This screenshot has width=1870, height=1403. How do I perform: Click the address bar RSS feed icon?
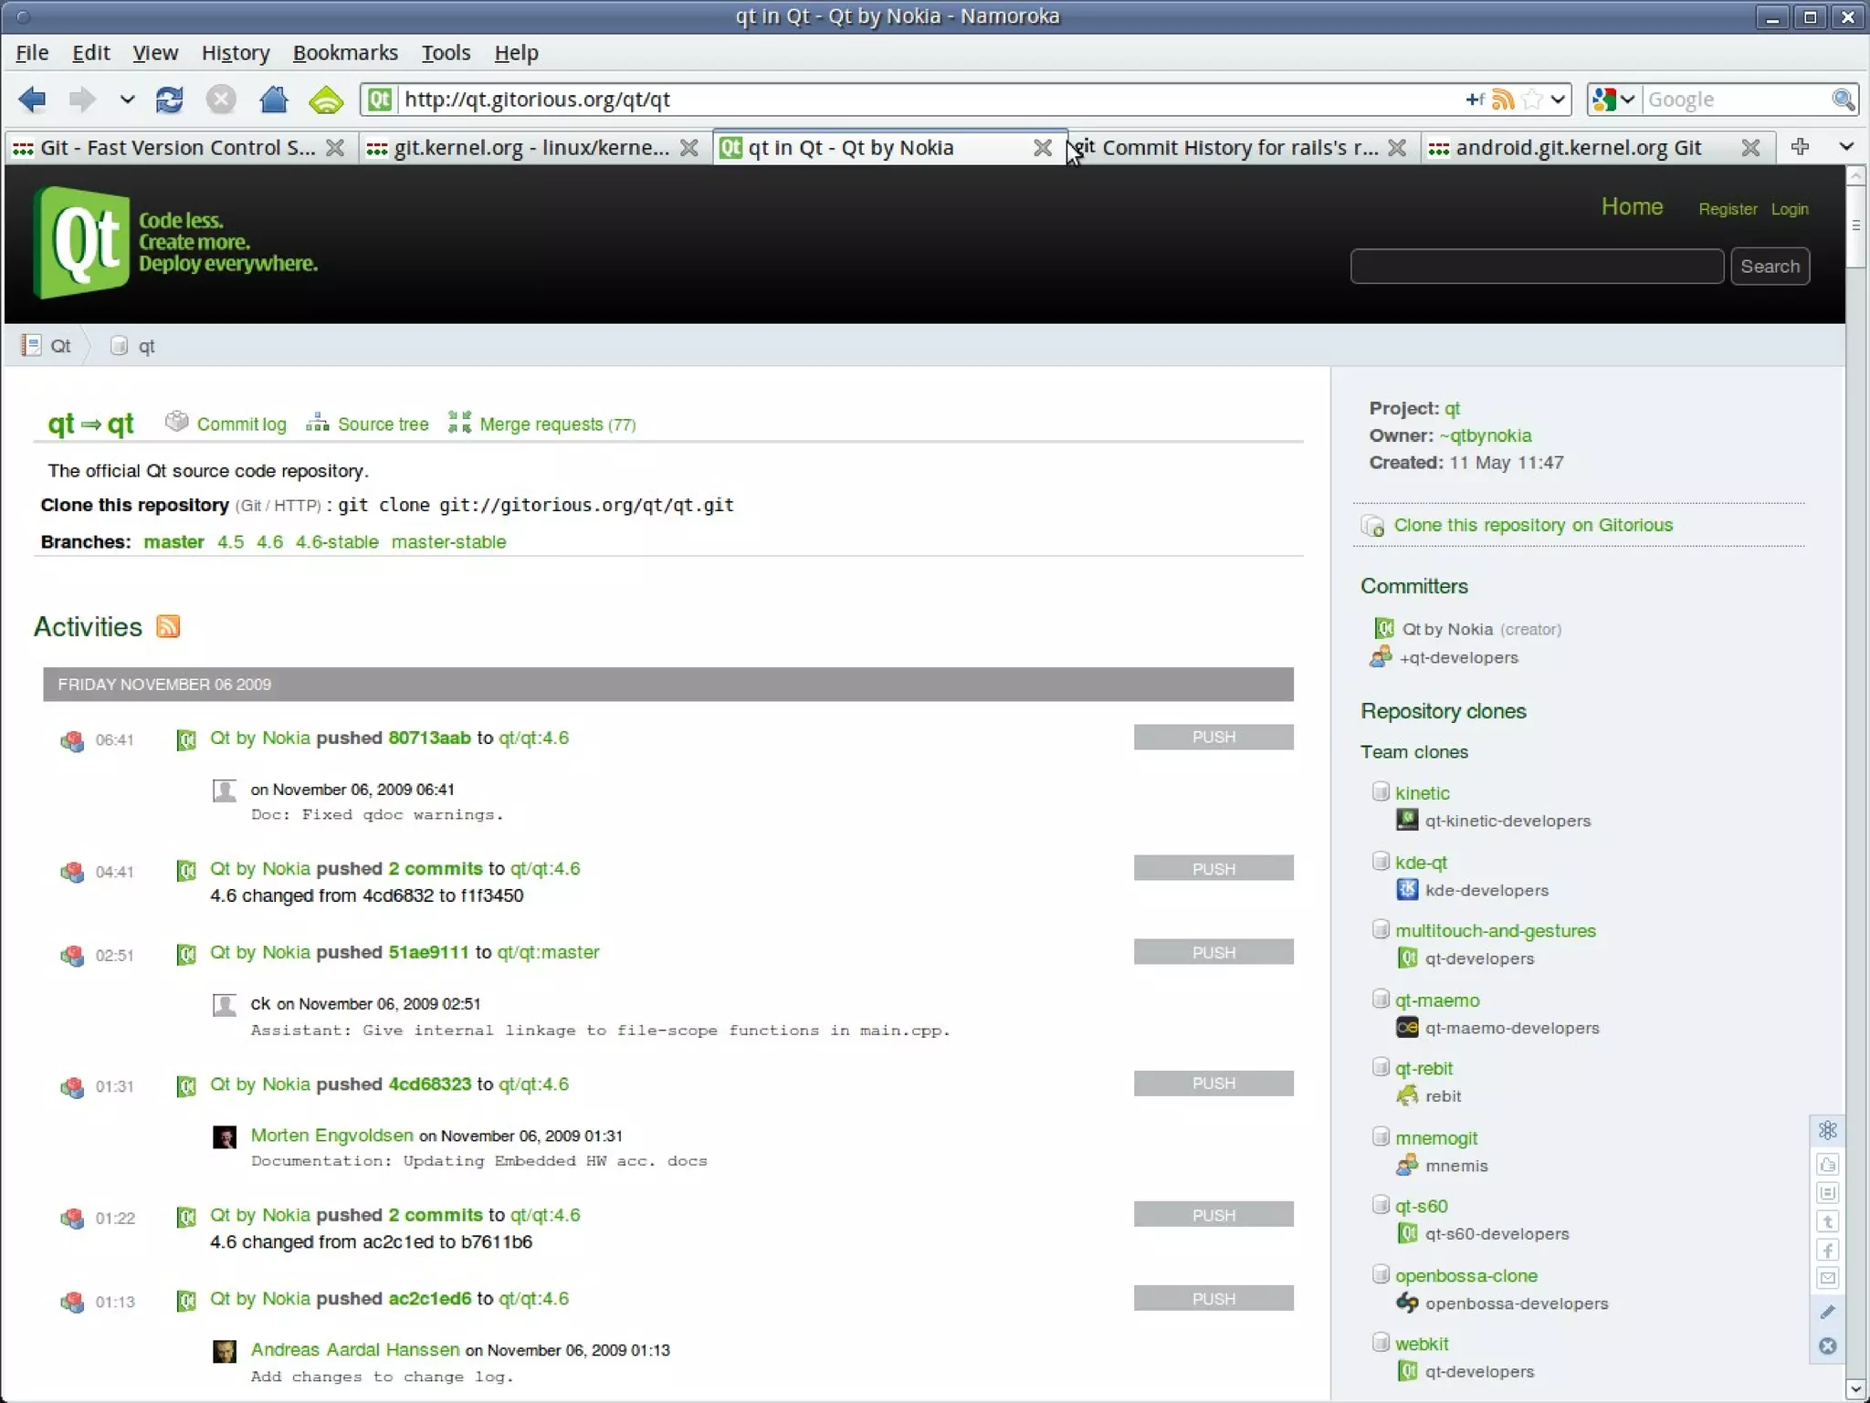tap(1503, 99)
